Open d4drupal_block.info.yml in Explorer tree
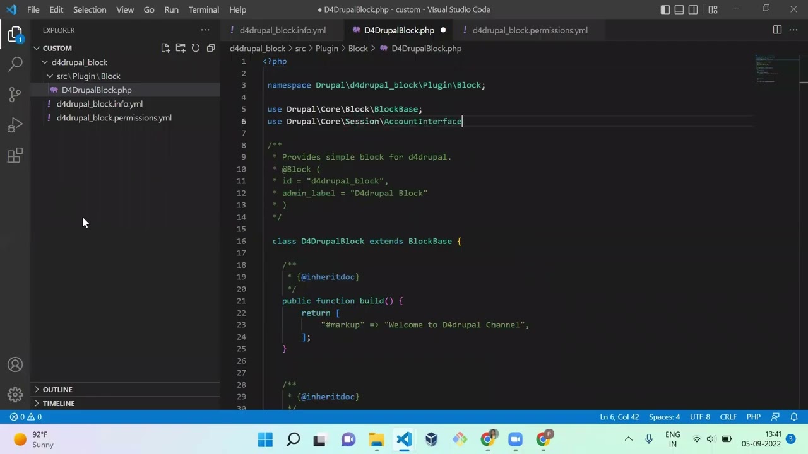 point(125,103)
